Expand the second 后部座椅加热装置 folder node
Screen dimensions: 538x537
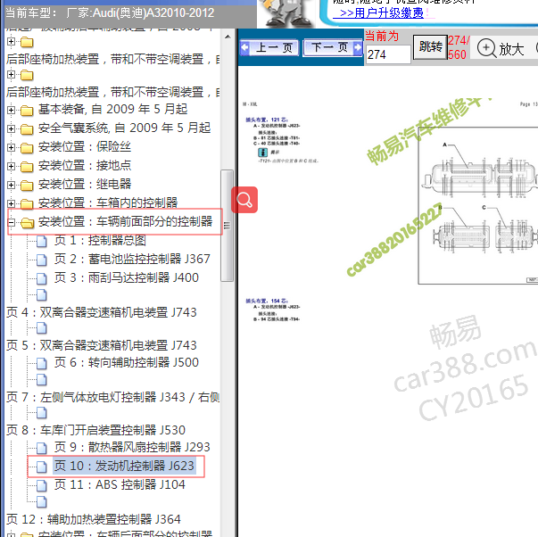pos(11,74)
